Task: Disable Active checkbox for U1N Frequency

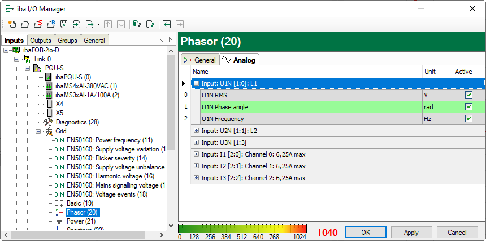Action: [x=468, y=119]
